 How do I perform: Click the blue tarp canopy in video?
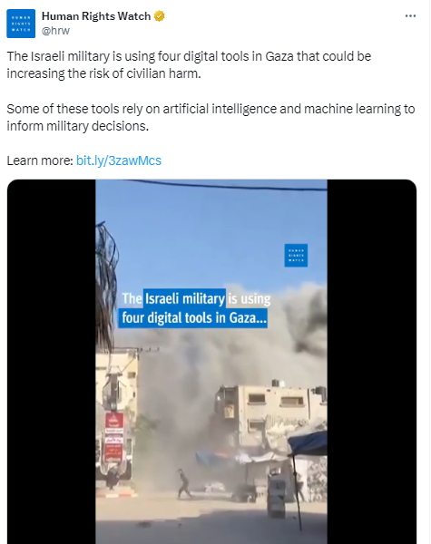308,443
